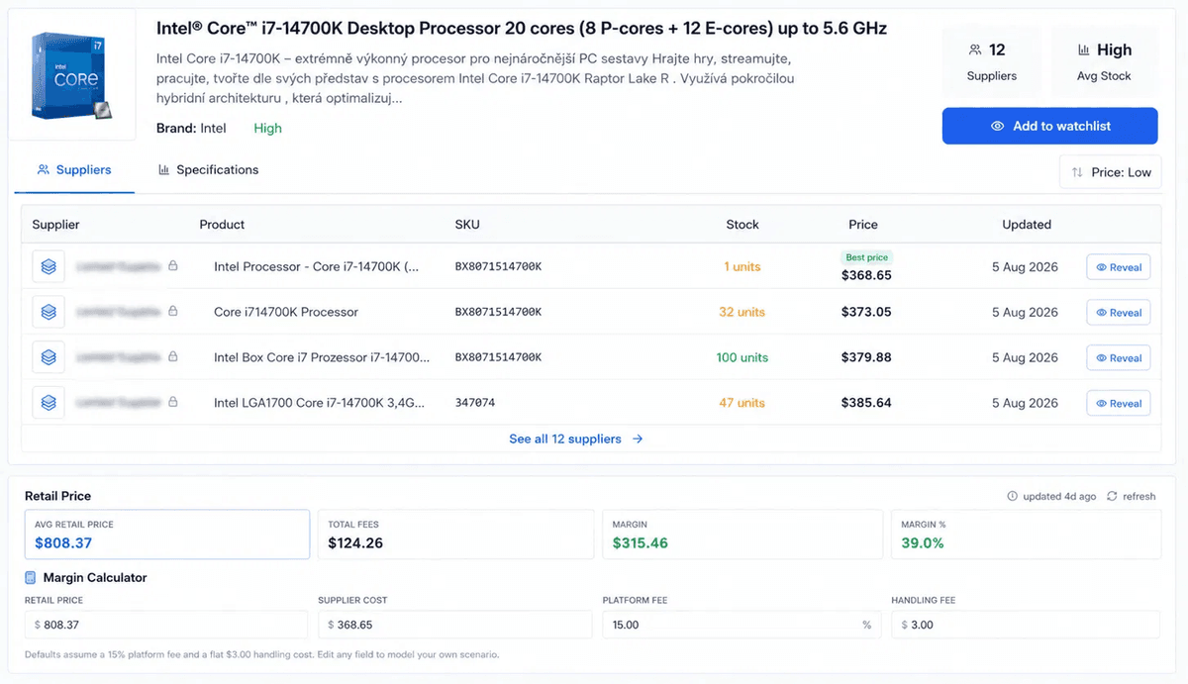Switch to the Suppliers tab

74,170
